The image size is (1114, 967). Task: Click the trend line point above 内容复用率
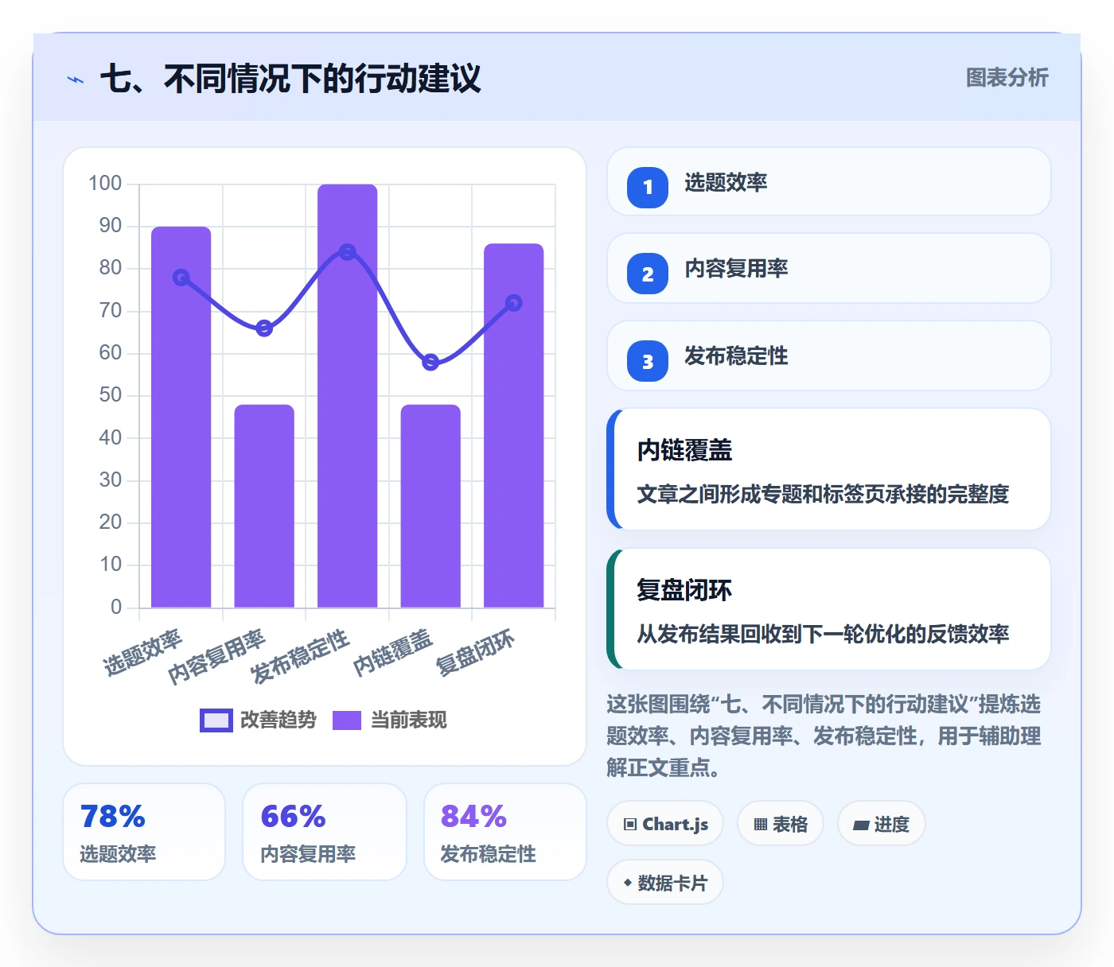click(x=264, y=328)
